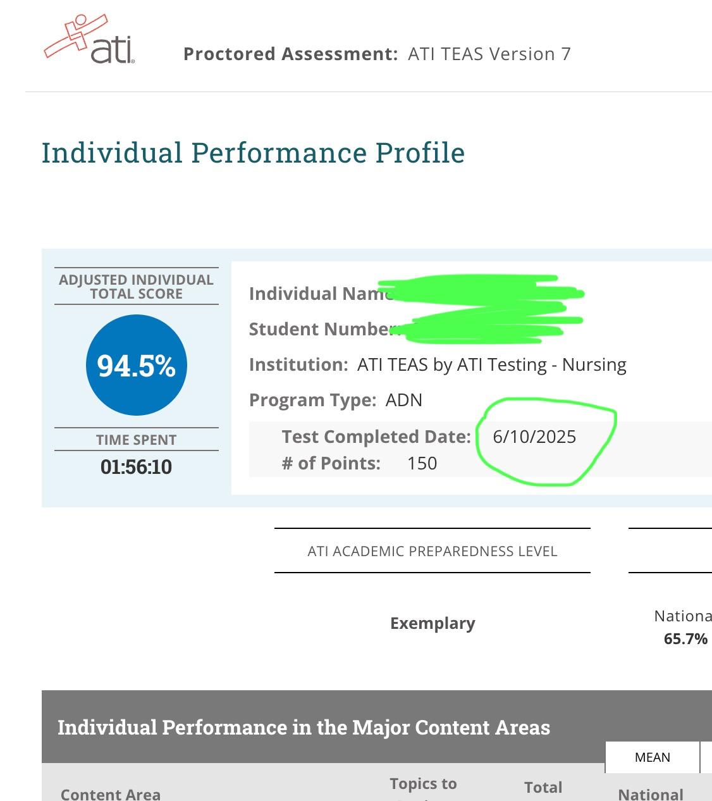Click the MEAN column header tab

click(x=652, y=757)
